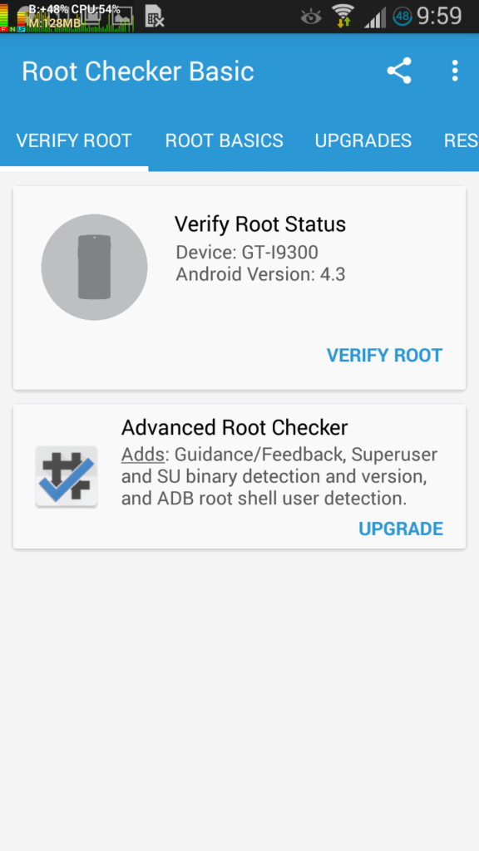
Task: Tap the gray phone device icon
Action: (95, 267)
